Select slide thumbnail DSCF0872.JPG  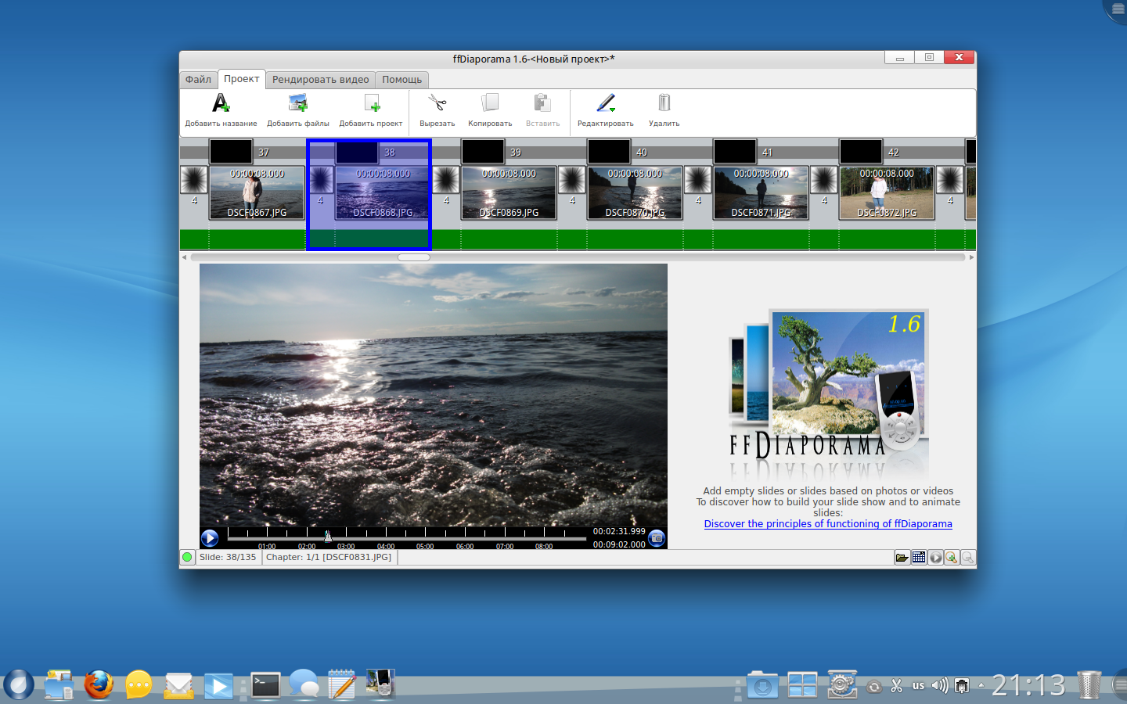tap(887, 192)
